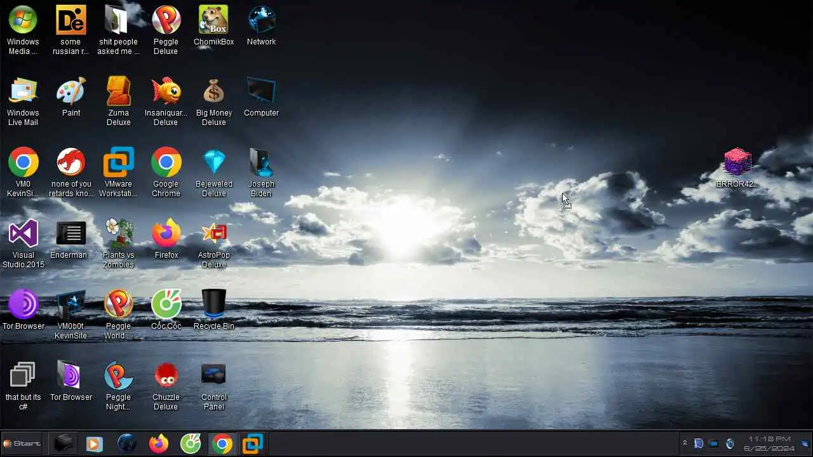This screenshot has width=813, height=457.
Task: Open the Tor Browser folder icon
Action: (x=71, y=381)
